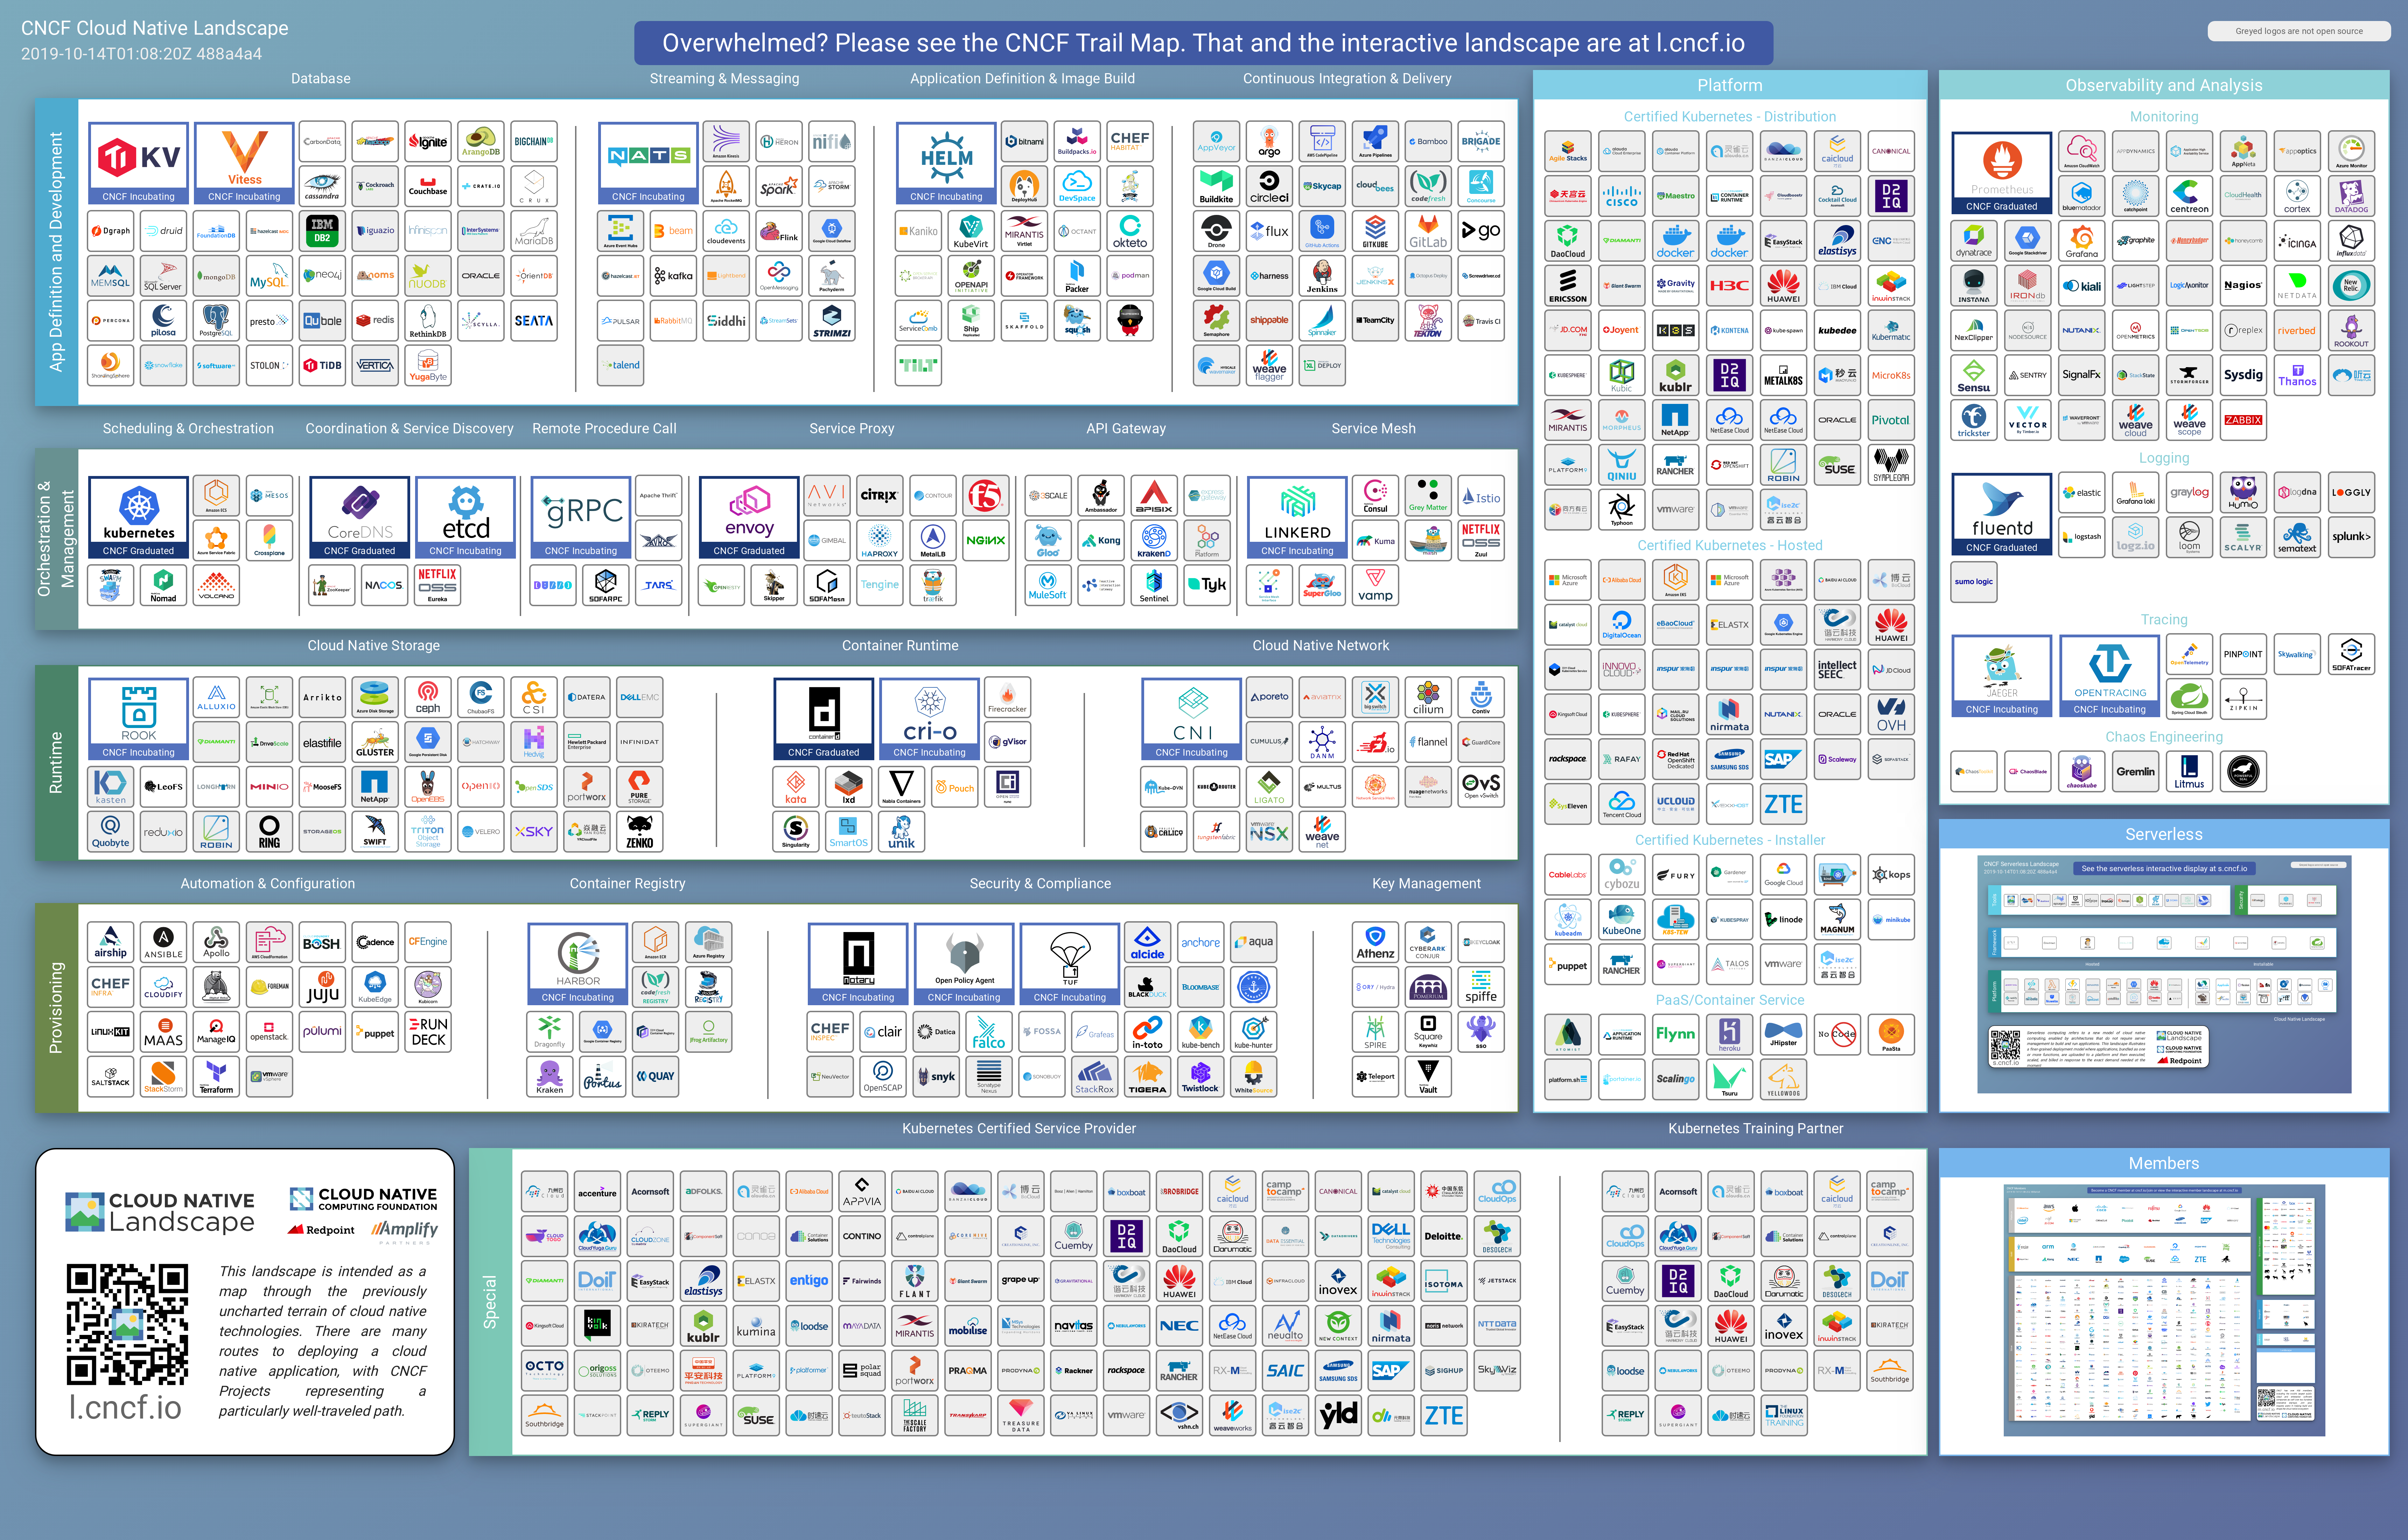
Task: Select the Terraform logo tile
Action: click(216, 1077)
